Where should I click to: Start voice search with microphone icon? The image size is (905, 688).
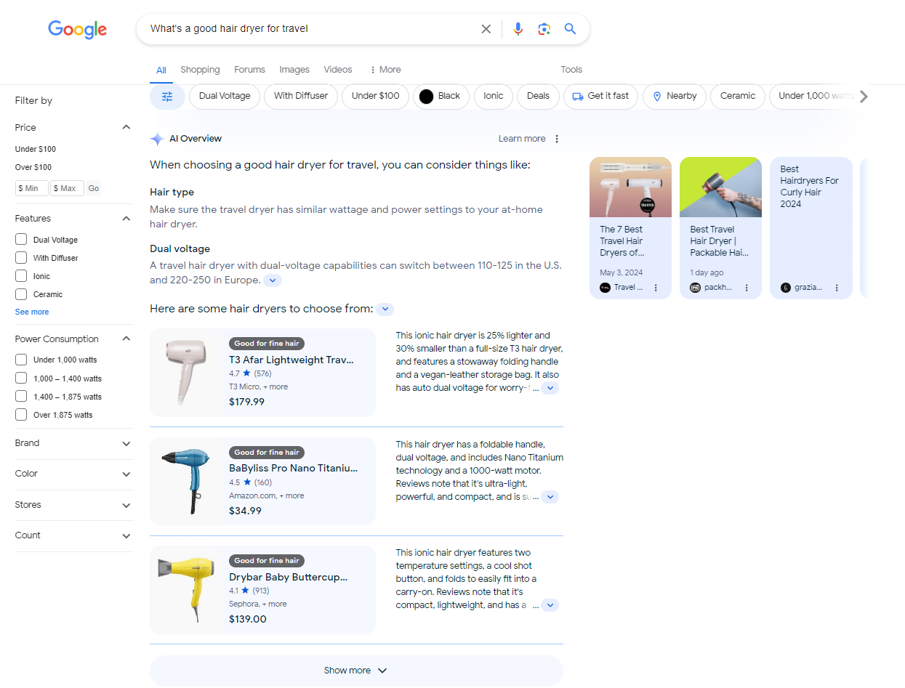[518, 29]
